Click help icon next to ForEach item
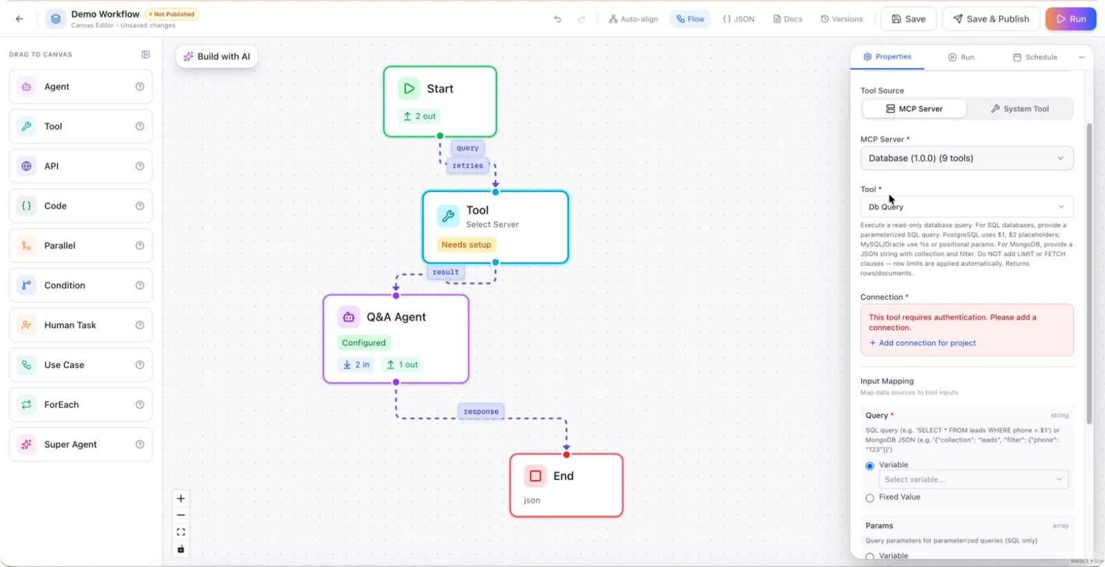 pyautogui.click(x=140, y=405)
